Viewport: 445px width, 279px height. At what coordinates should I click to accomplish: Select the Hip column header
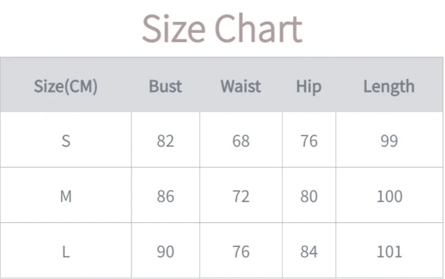tap(309, 86)
